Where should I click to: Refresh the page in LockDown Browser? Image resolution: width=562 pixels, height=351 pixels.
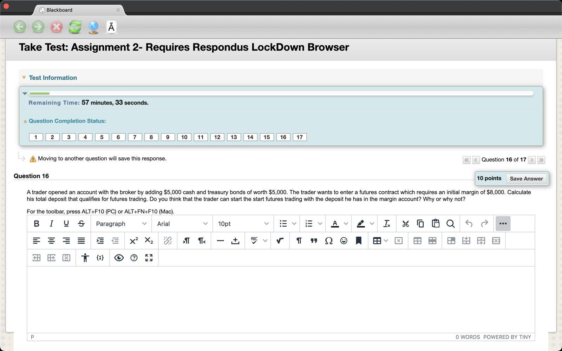click(x=75, y=27)
